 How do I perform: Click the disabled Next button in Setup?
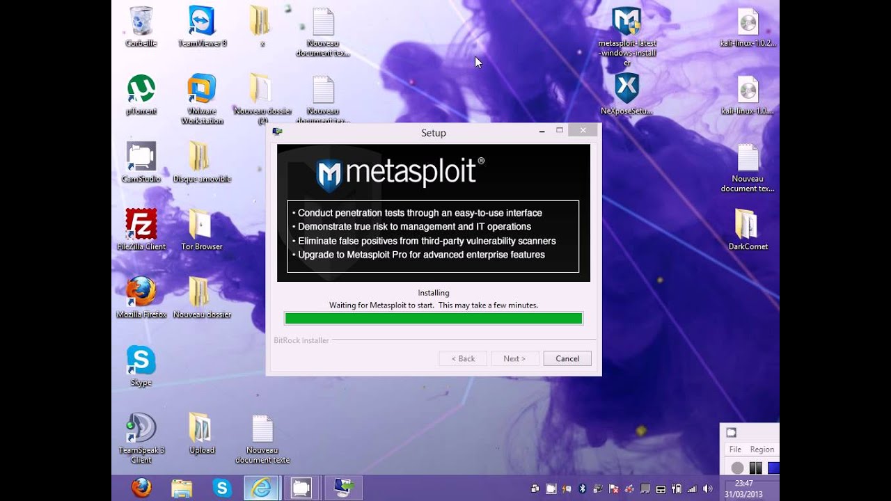[514, 358]
